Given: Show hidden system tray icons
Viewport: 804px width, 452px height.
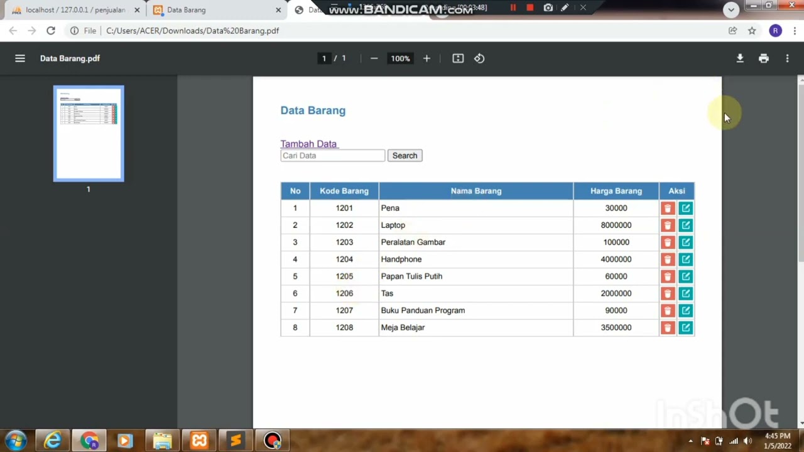Looking at the screenshot, I should click(690, 441).
